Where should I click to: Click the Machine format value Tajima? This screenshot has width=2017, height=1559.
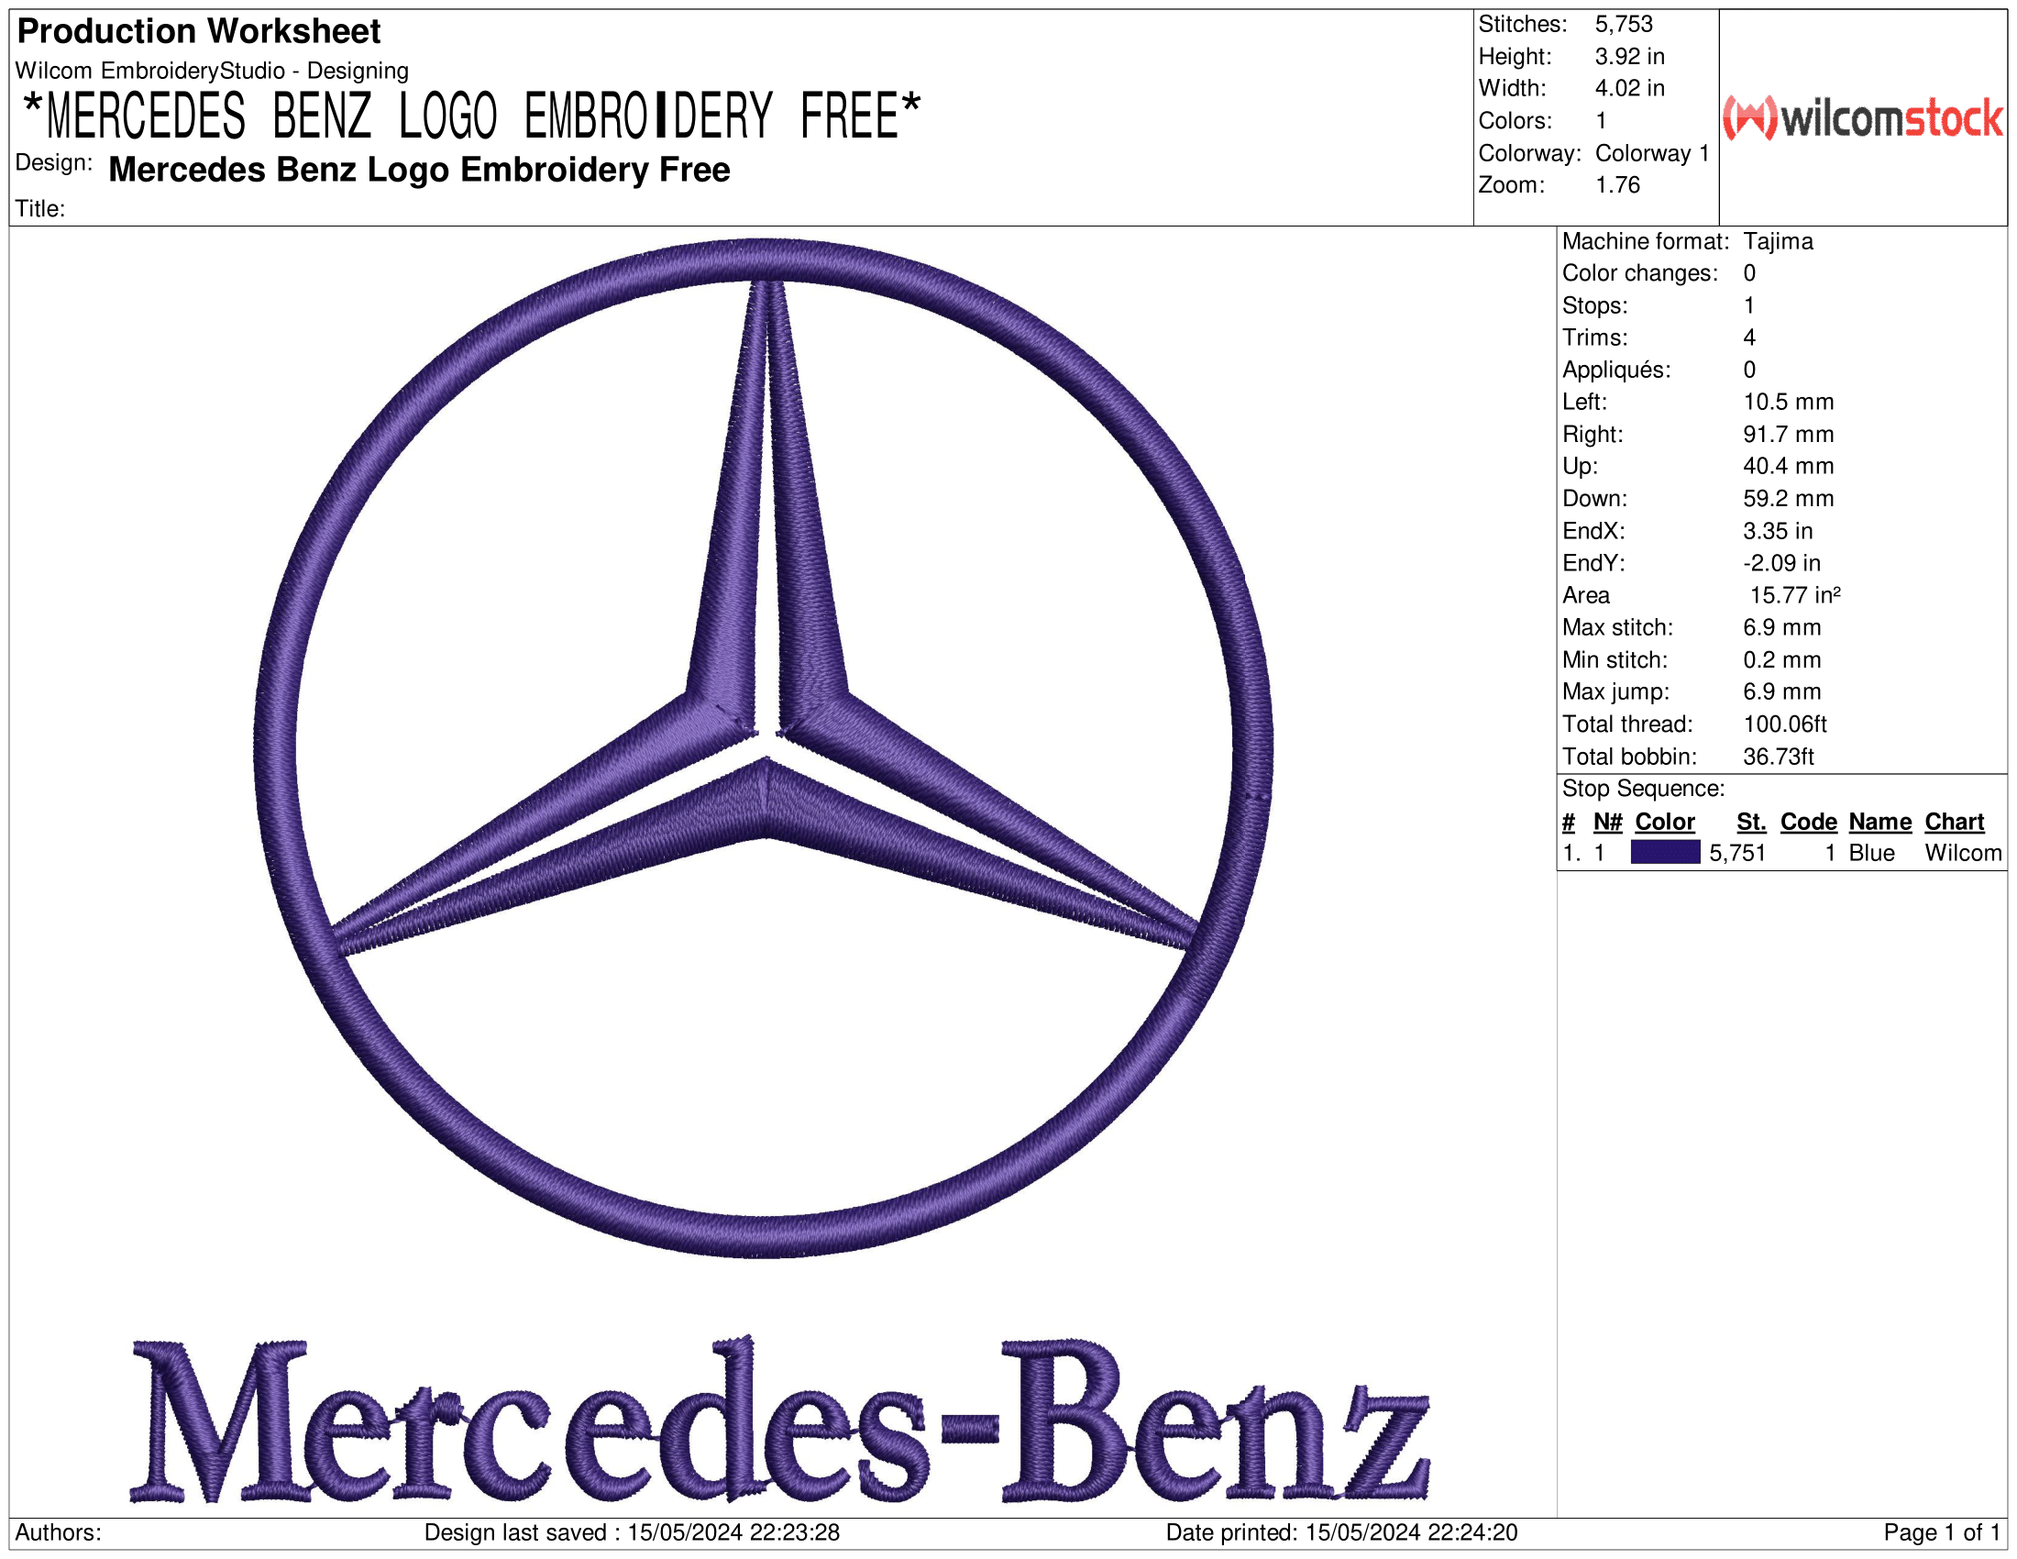click(1778, 241)
